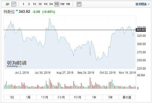Select the 1年 range tab
This screenshot has width=152, height=103.
tap(94, 97)
